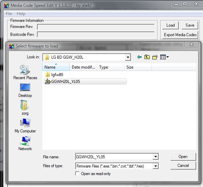The height and width of the screenshot is (187, 203).
Task: Select the lgfw80 folder
Action: pyautogui.click(x=54, y=75)
